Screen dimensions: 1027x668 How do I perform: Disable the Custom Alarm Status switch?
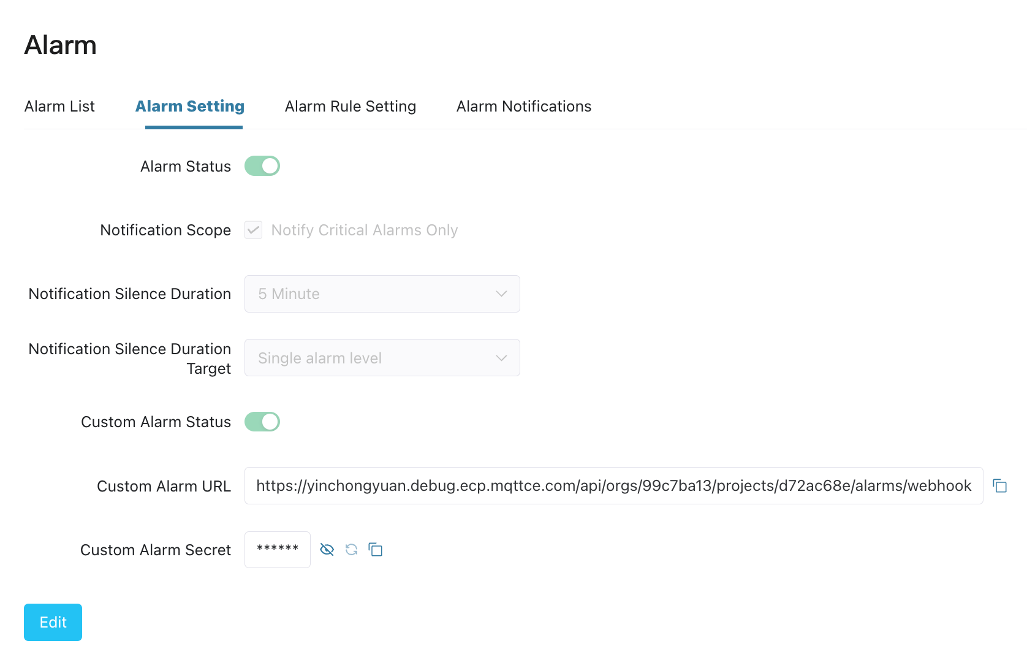point(262,422)
